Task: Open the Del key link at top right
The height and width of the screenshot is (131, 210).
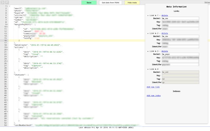Action: click(x=207, y=2)
